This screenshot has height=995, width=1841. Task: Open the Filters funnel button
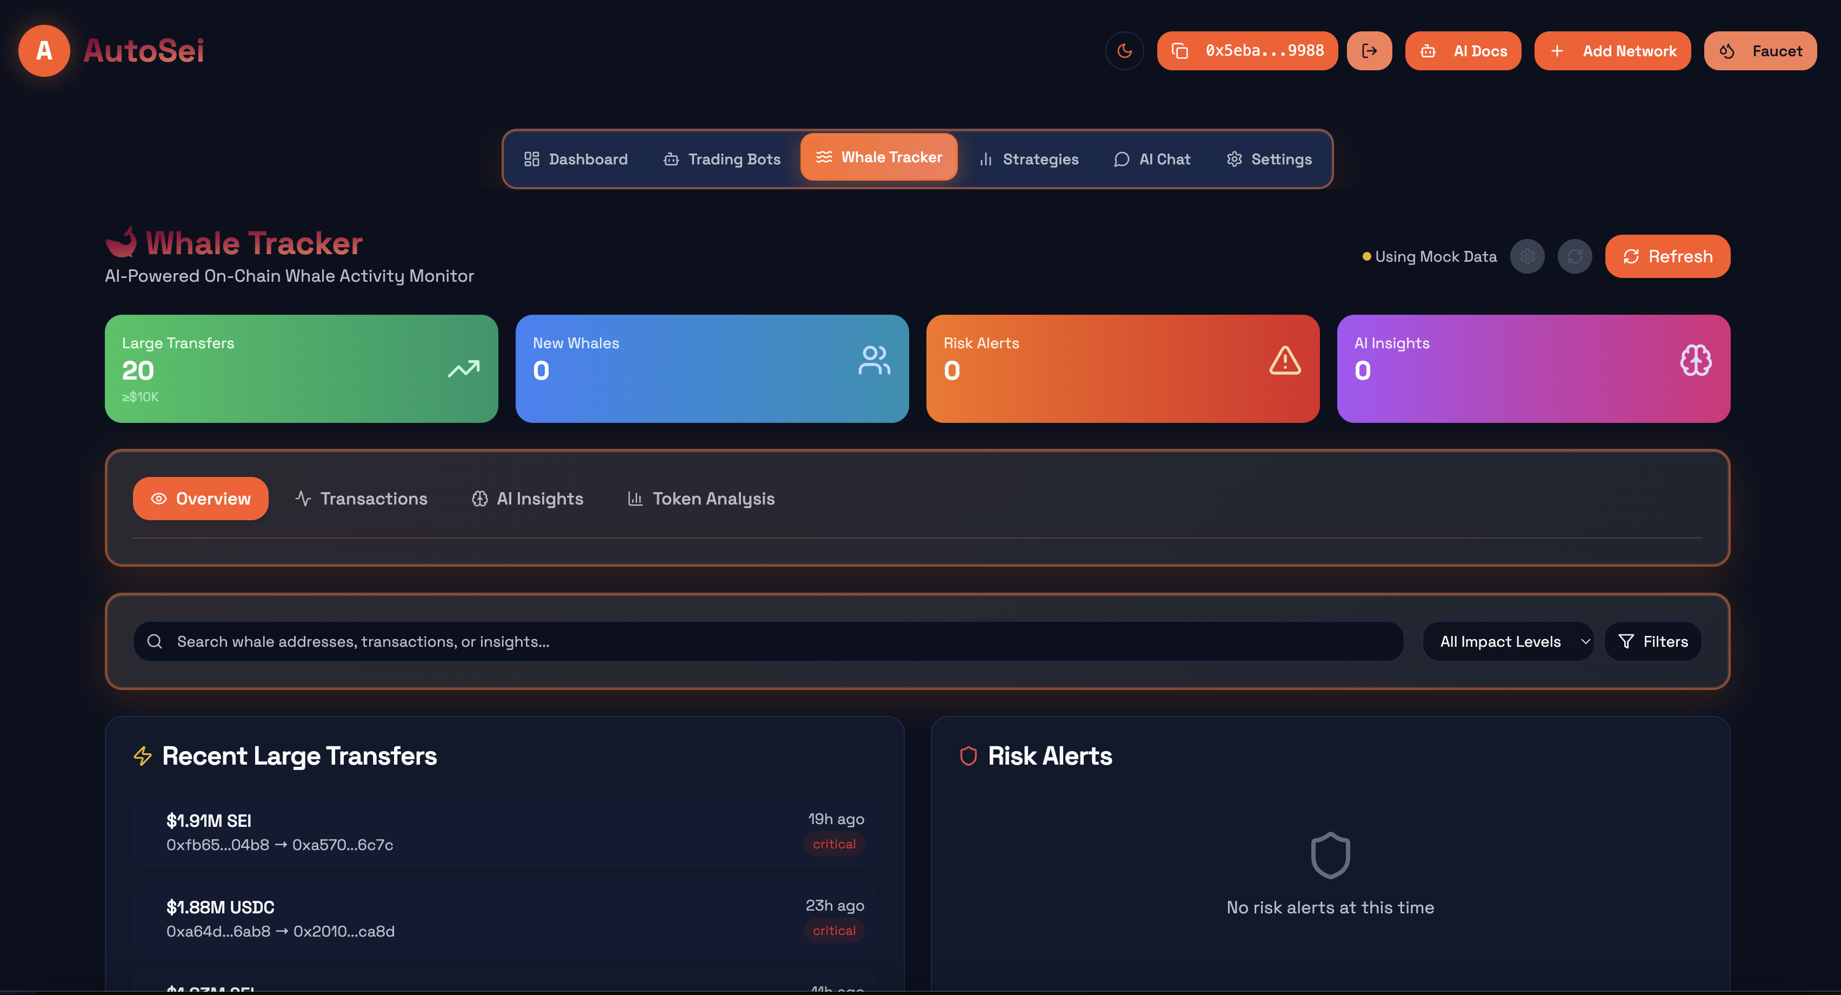pos(1652,642)
